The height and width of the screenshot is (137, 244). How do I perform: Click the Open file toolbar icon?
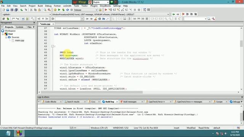[8, 10]
